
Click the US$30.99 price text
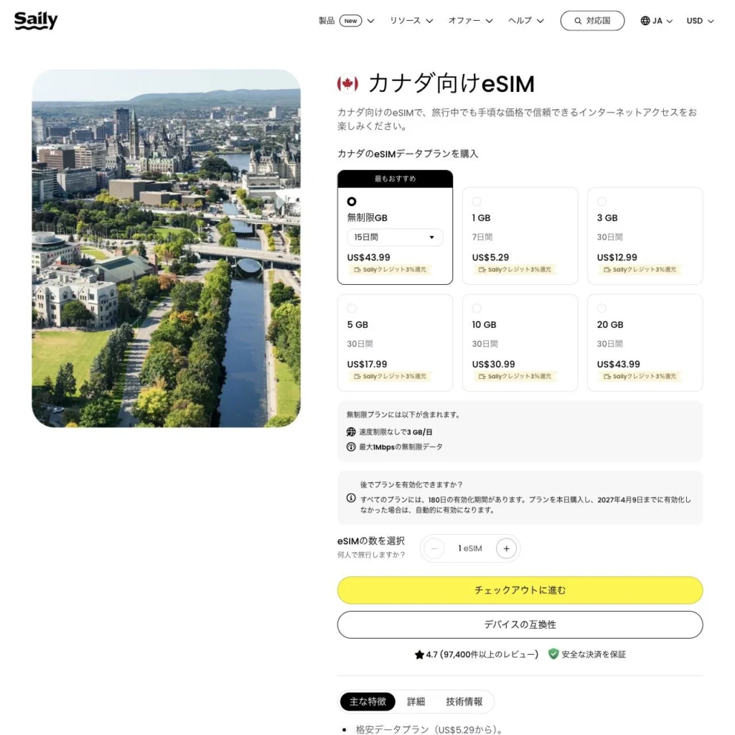493,364
